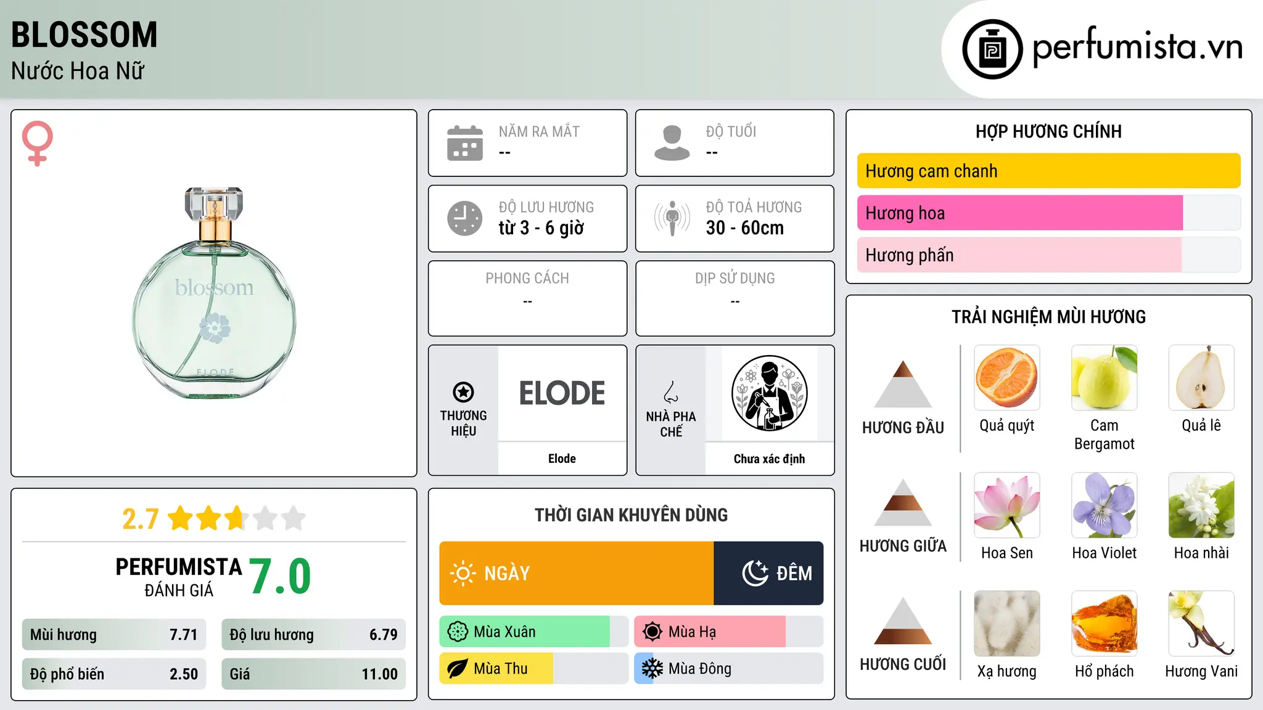Click the nose icon above Nhà pha chế
This screenshot has width=1263, height=710.
671,391
